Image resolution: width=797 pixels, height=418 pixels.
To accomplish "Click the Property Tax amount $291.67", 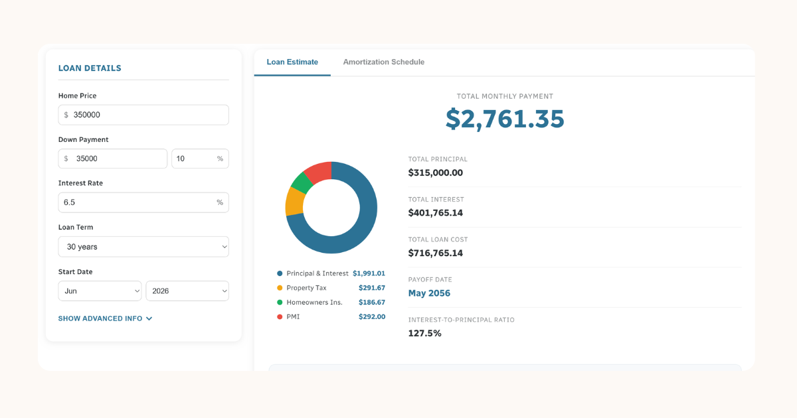I will 372,288.
